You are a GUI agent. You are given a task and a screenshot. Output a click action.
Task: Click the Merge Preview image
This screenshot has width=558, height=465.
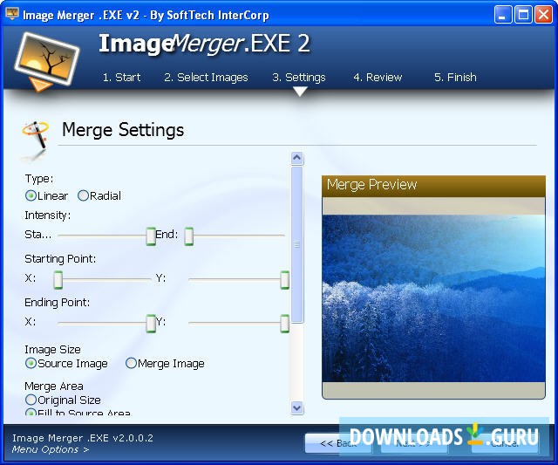click(x=433, y=298)
